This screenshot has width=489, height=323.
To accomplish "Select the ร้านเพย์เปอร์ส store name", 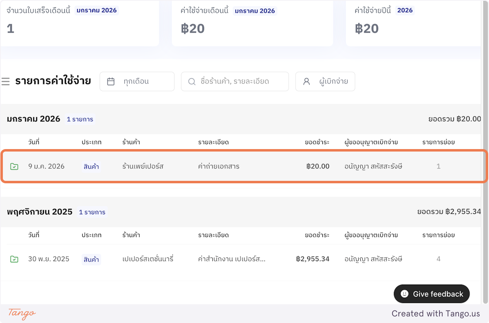I will pyautogui.click(x=143, y=167).
